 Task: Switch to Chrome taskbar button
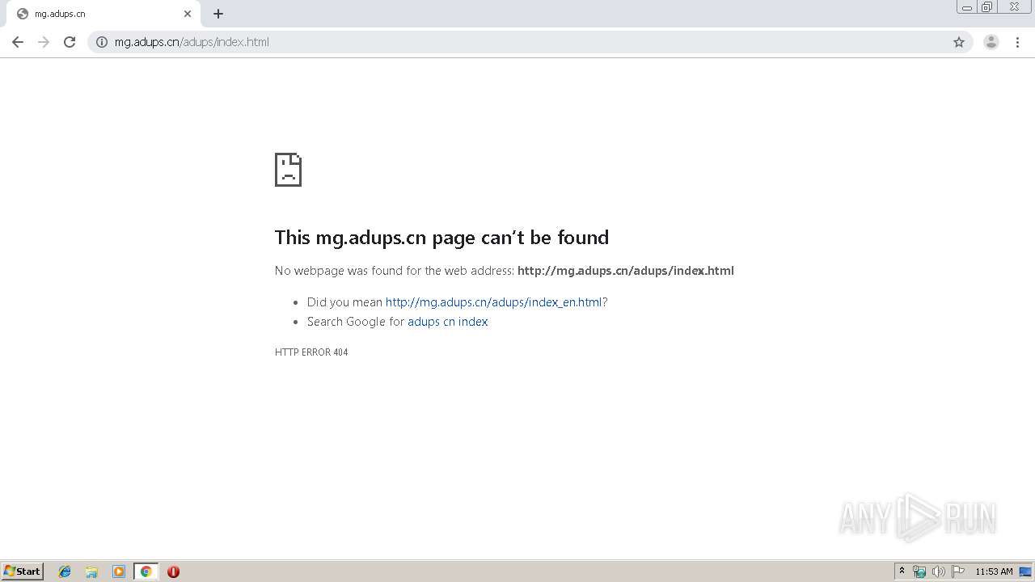[x=146, y=571]
